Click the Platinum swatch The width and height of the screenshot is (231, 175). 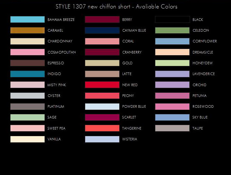pyautogui.click(x=28, y=106)
